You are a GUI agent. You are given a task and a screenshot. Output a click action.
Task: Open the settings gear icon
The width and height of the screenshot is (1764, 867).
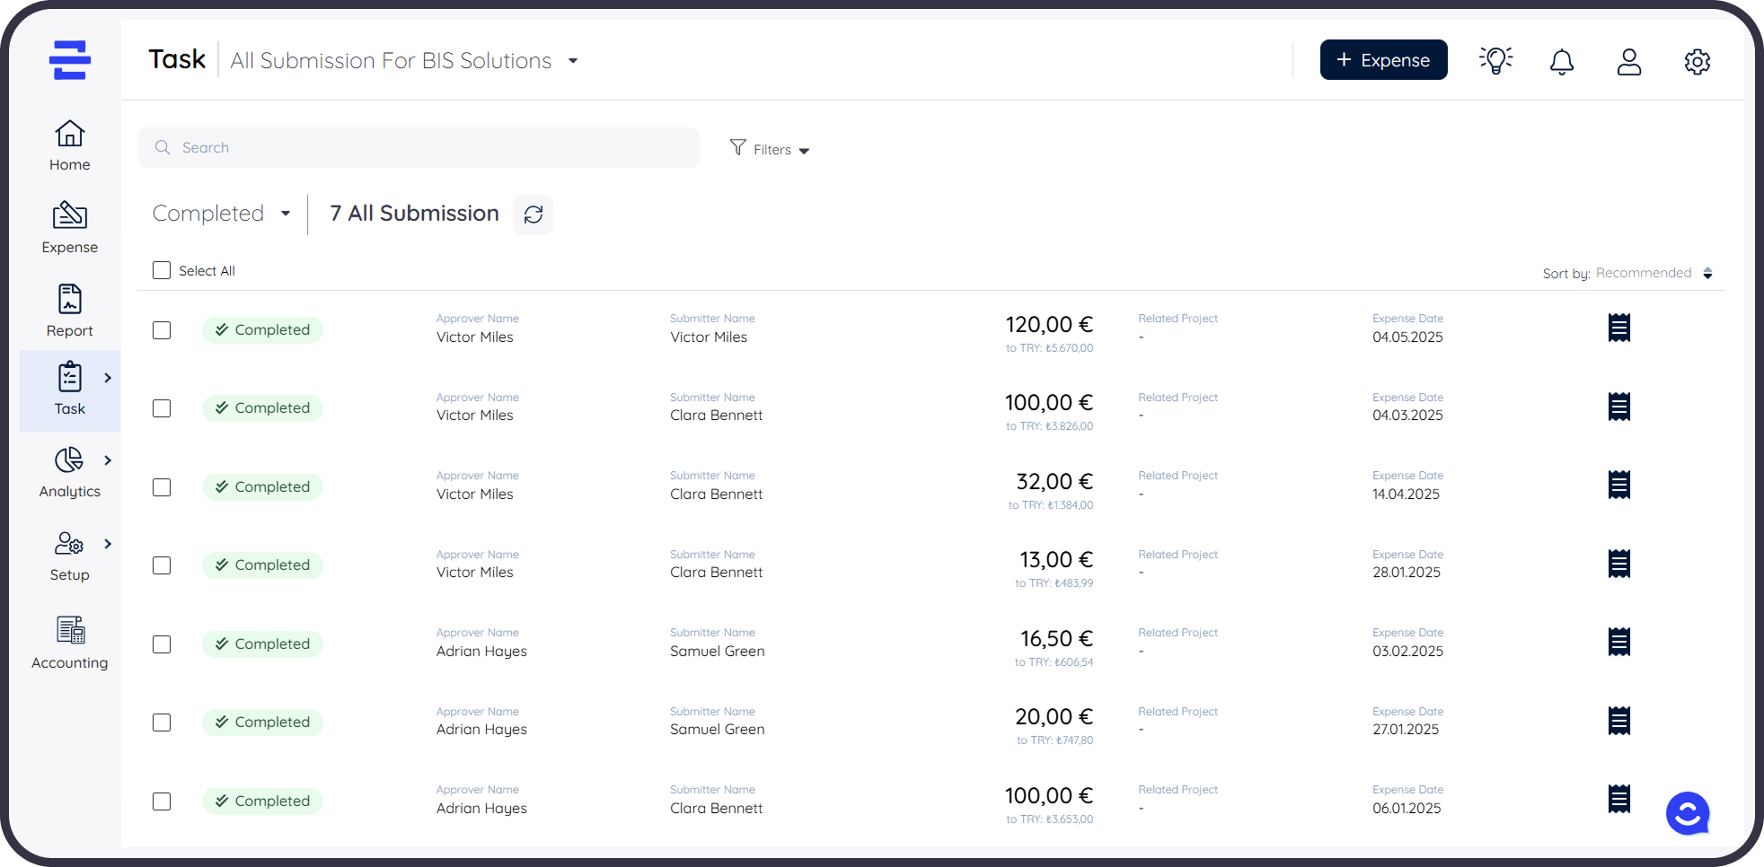1697,61
